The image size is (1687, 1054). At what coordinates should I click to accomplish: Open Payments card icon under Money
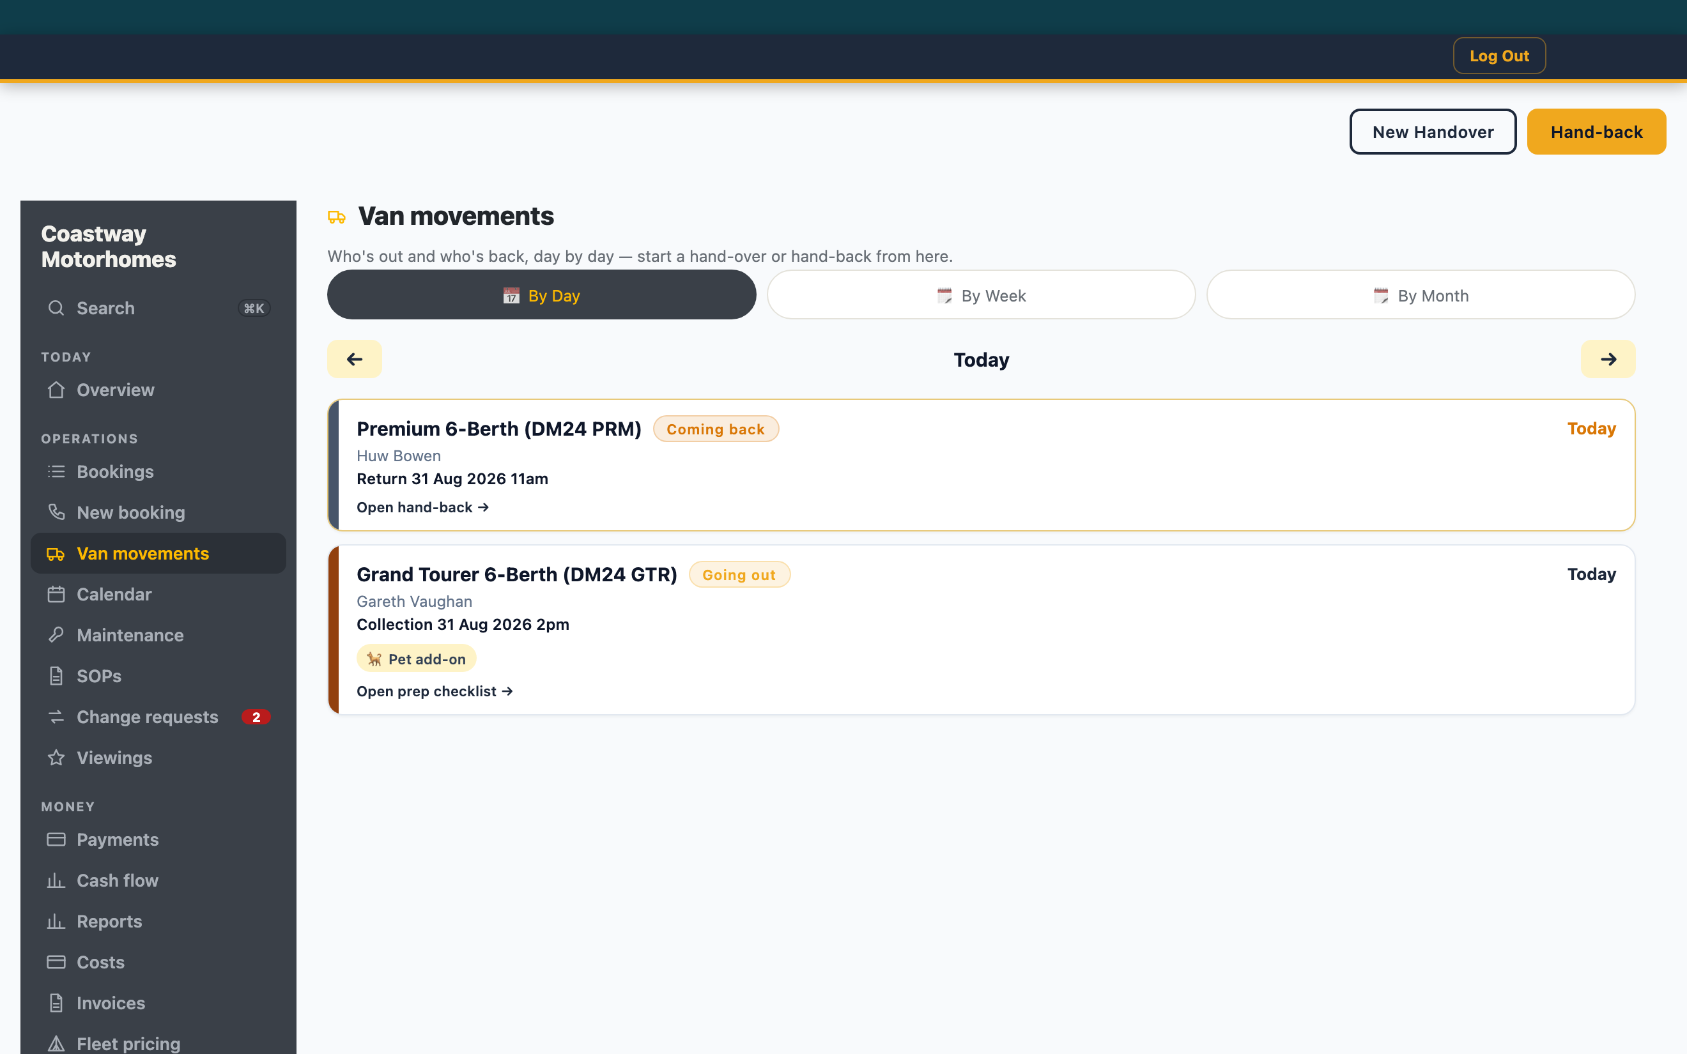point(56,839)
